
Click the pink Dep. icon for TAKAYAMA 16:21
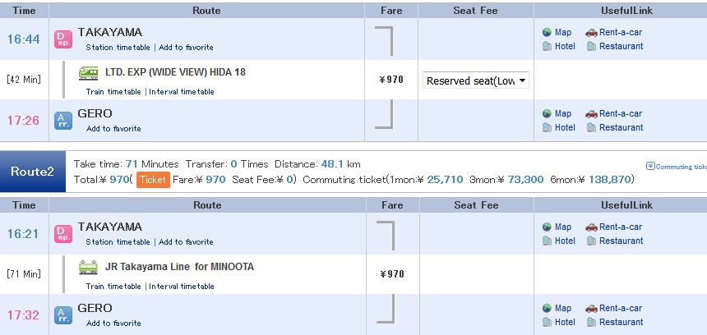click(x=63, y=234)
